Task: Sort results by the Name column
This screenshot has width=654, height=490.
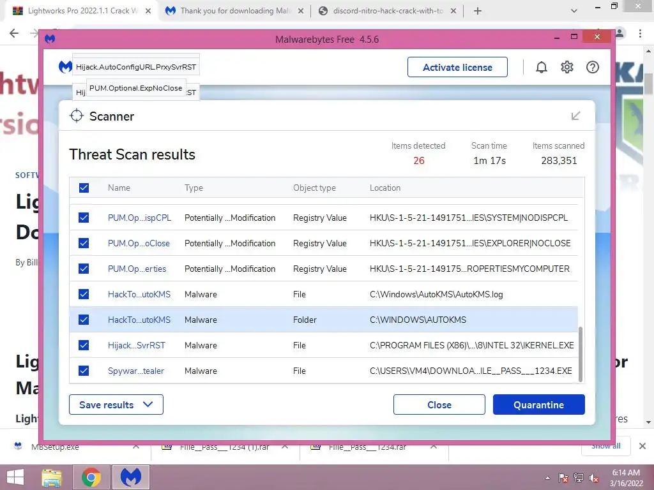Action: tap(119, 188)
